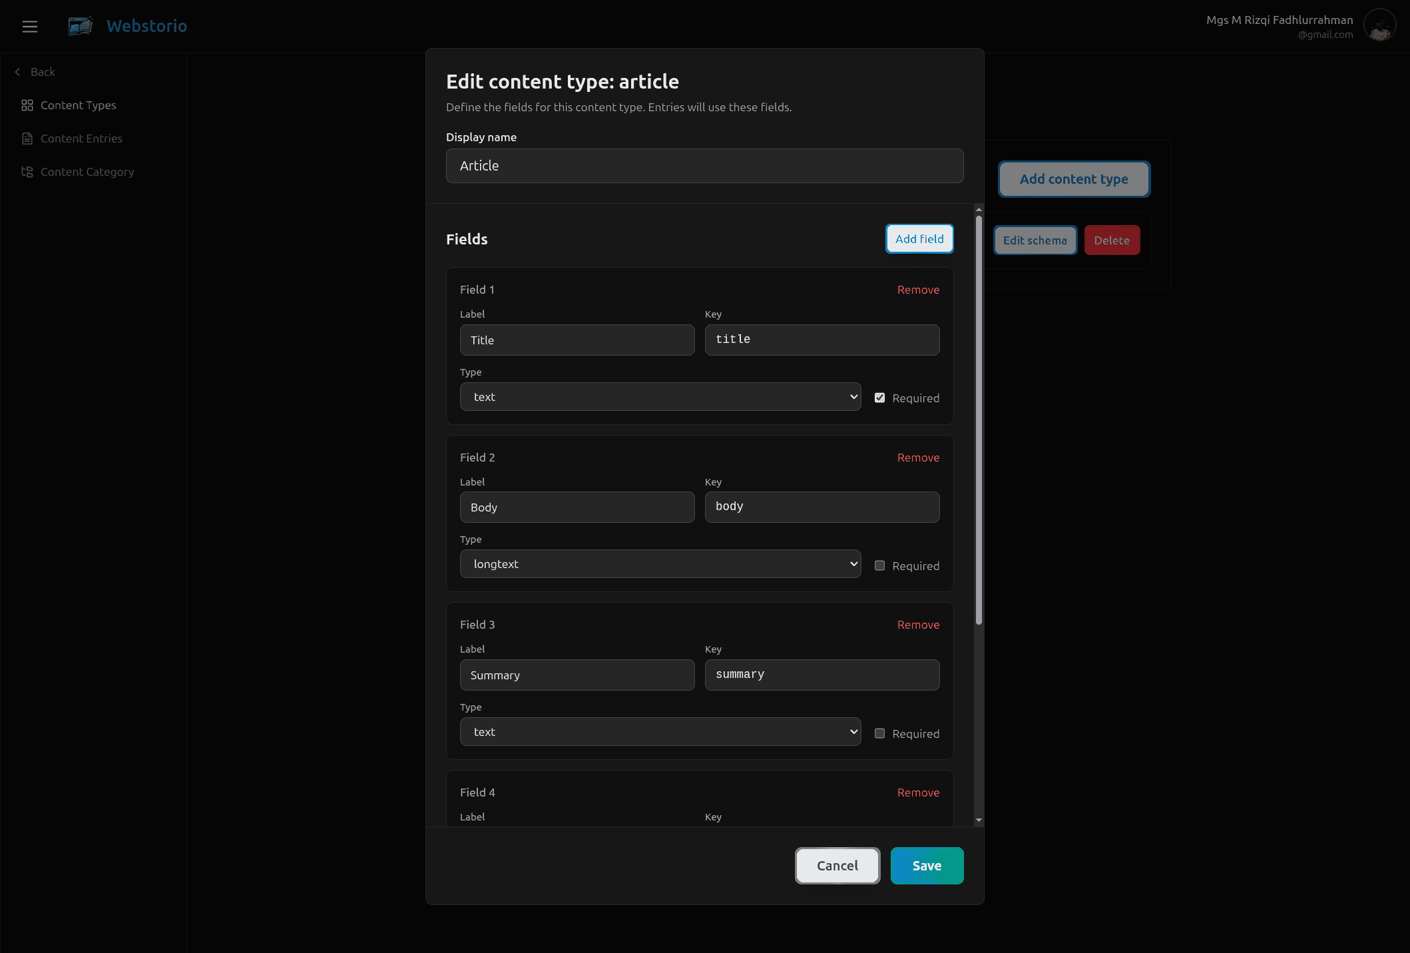
Task: Remove Field 4
Action: [918, 793]
